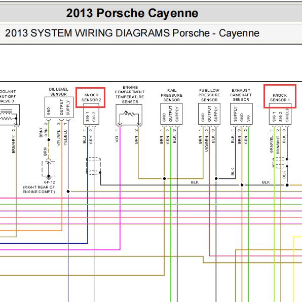Click the Knock Sensor 1 label
This screenshot has width=302, height=302.
point(280,98)
